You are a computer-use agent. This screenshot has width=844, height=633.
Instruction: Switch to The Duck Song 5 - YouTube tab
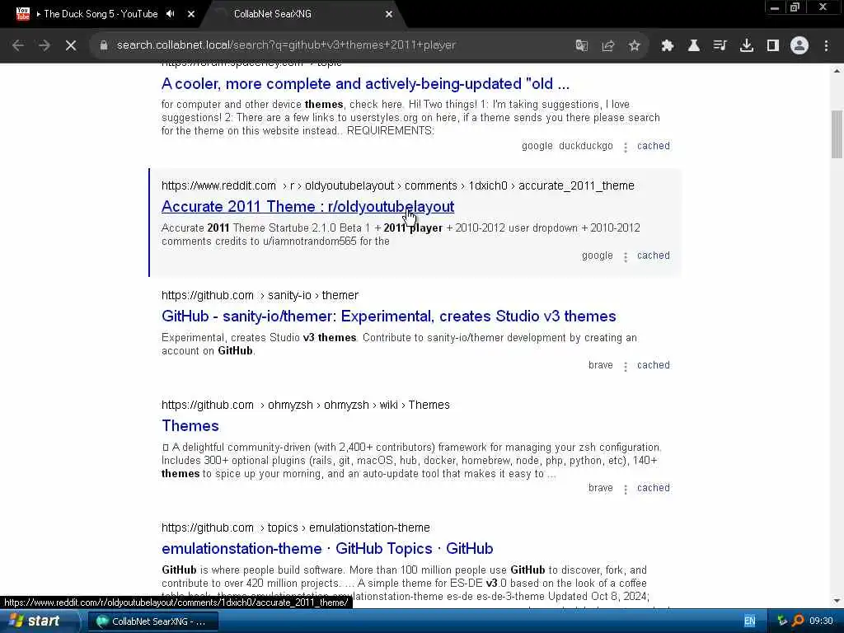point(101,14)
